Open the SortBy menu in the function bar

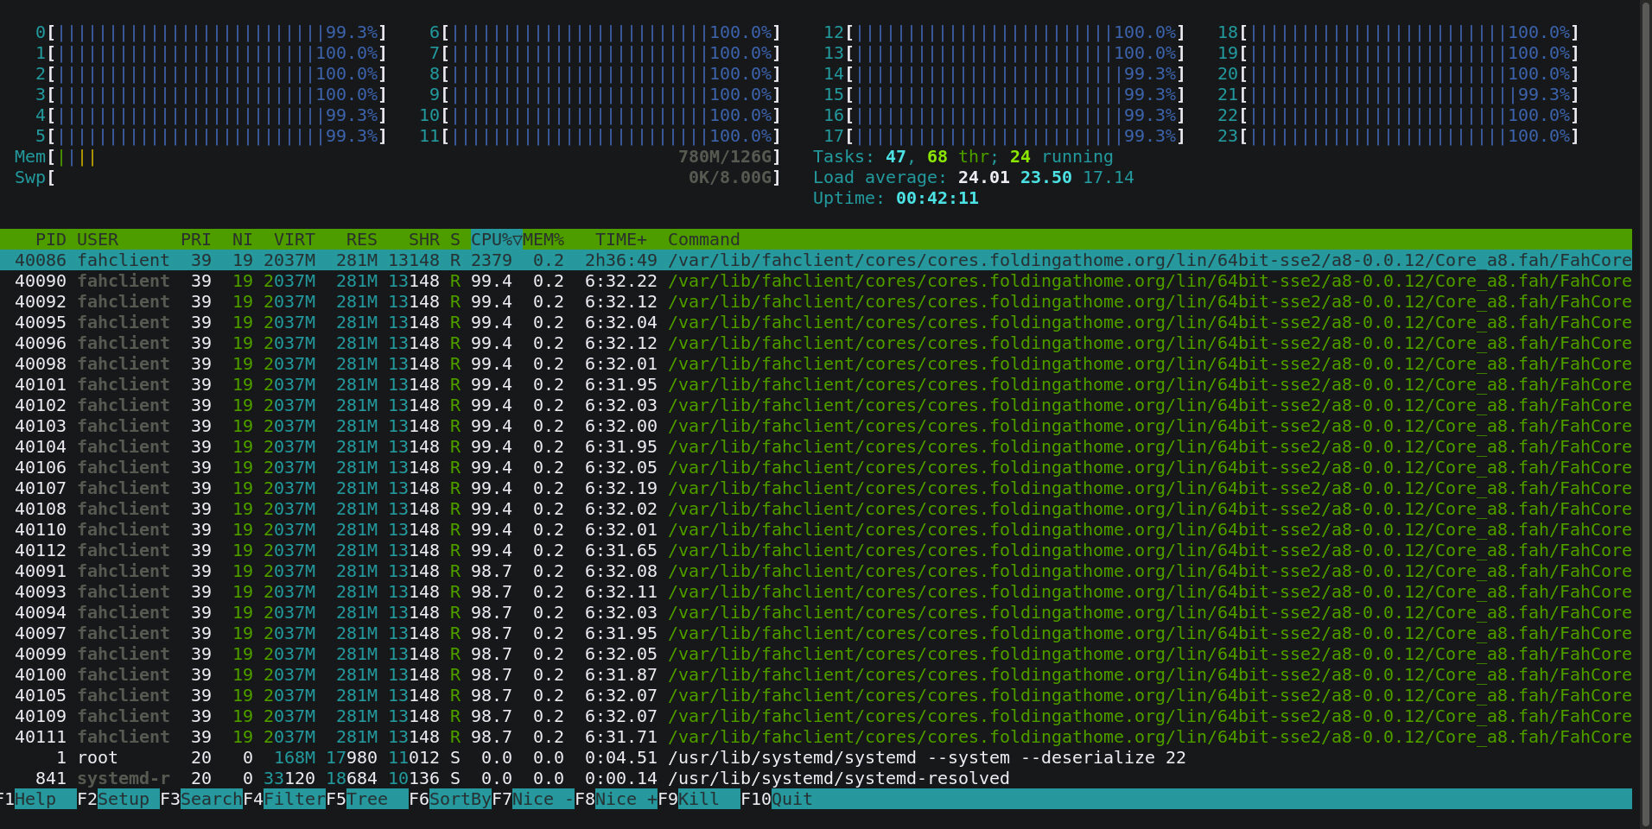tap(460, 799)
